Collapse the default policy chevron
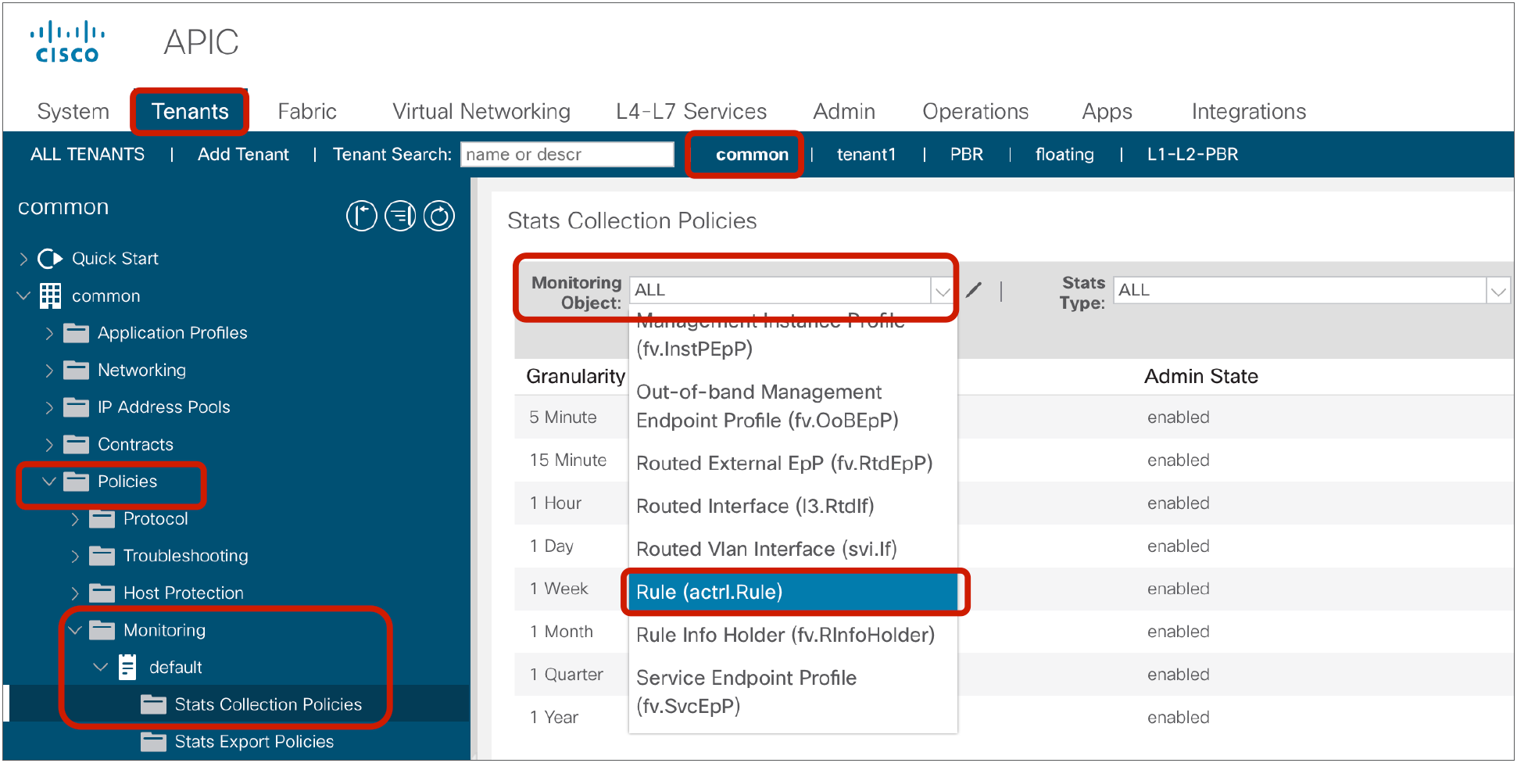 pyautogui.click(x=101, y=668)
